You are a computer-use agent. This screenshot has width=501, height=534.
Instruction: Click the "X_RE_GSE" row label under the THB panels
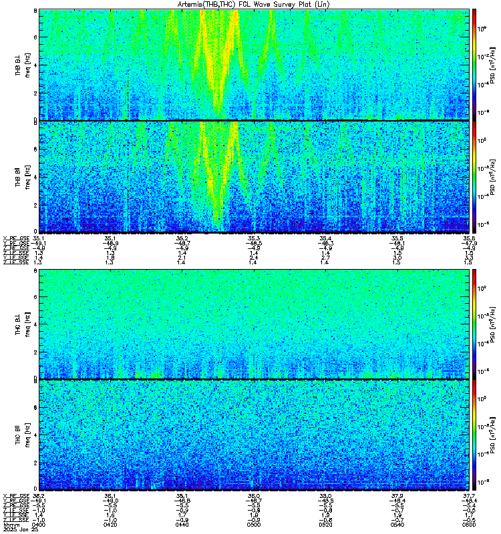pyautogui.click(x=16, y=238)
